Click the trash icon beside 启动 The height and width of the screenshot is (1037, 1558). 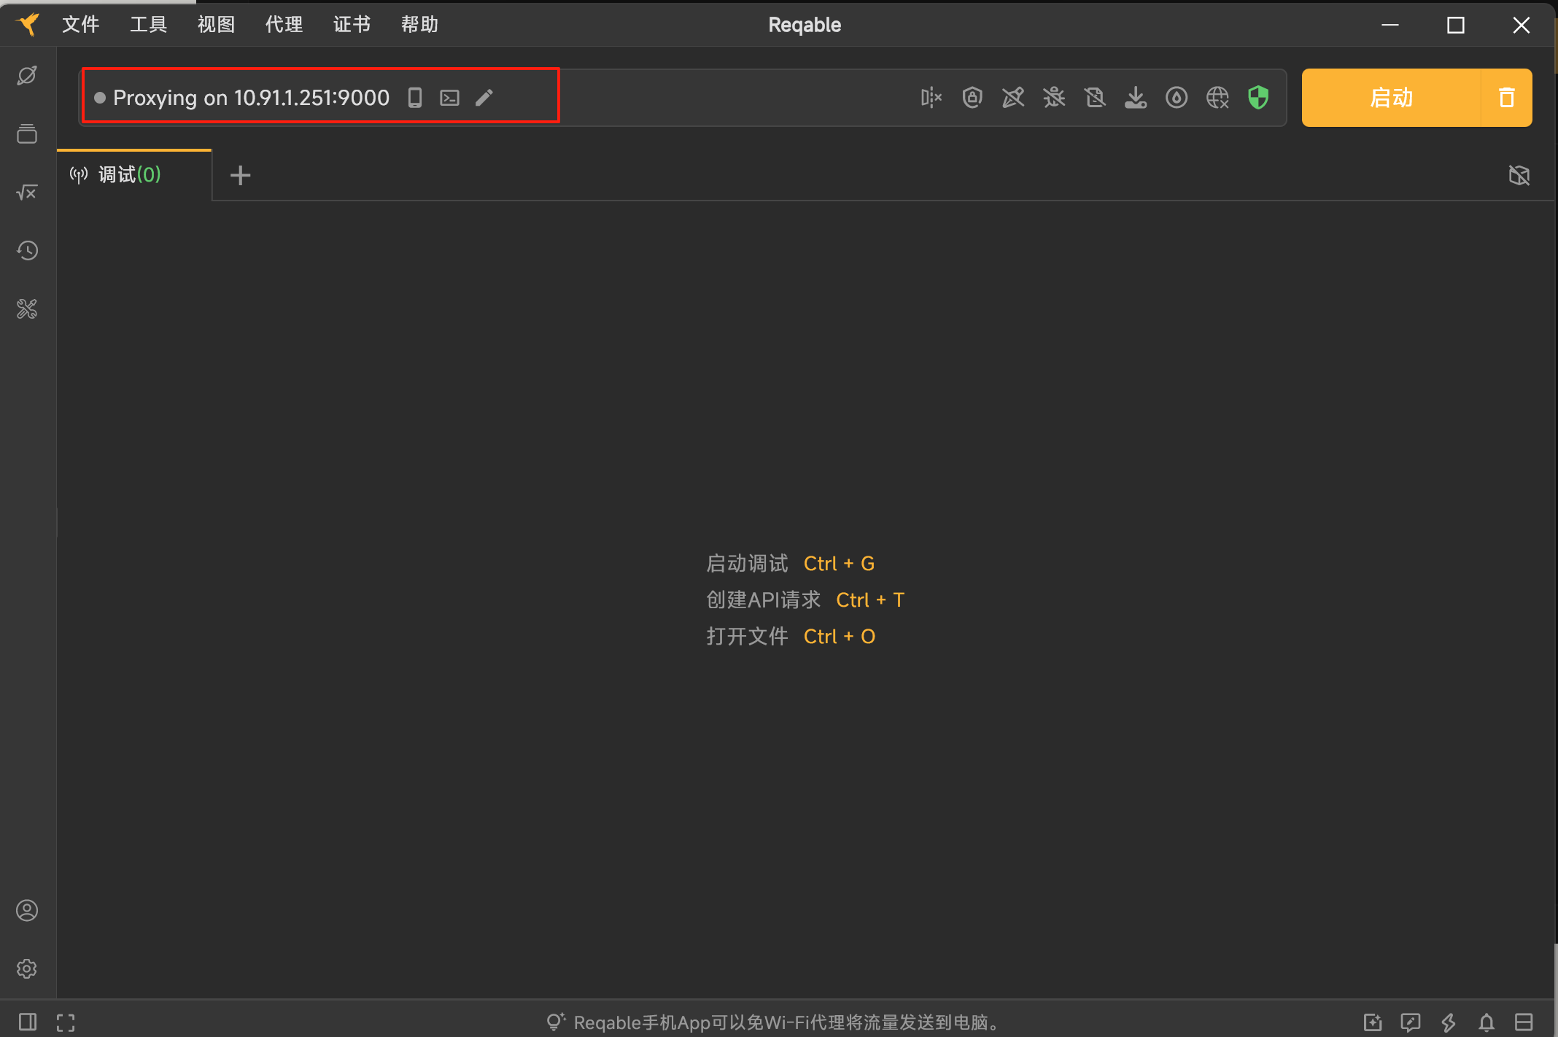(x=1506, y=98)
